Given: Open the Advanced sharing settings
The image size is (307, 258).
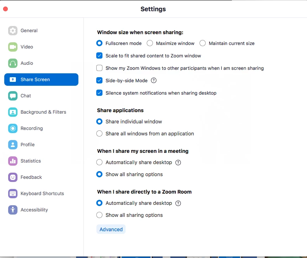Looking at the screenshot, I should point(111,229).
